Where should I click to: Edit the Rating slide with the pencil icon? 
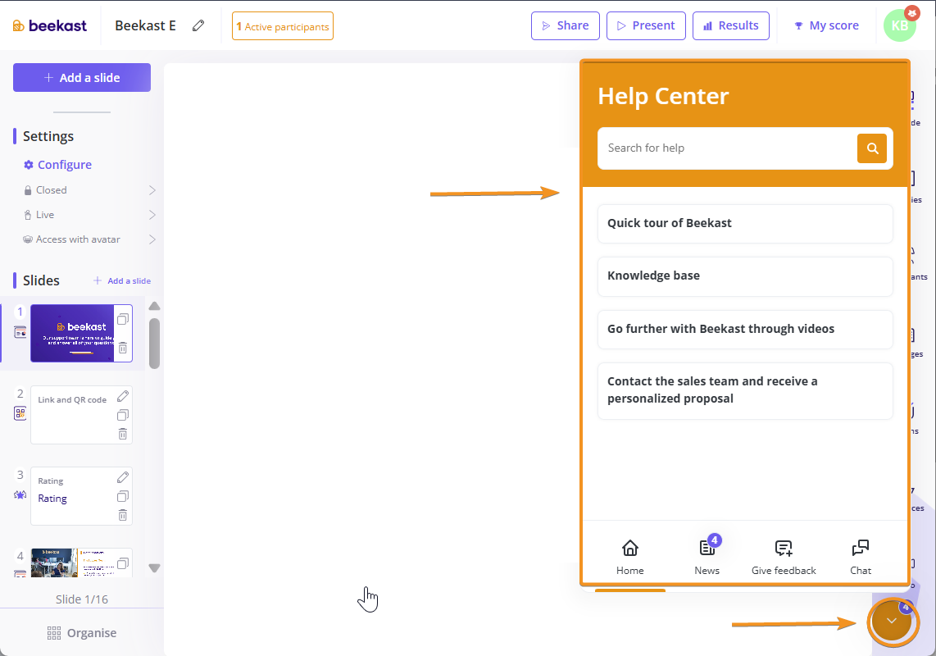pos(123,477)
